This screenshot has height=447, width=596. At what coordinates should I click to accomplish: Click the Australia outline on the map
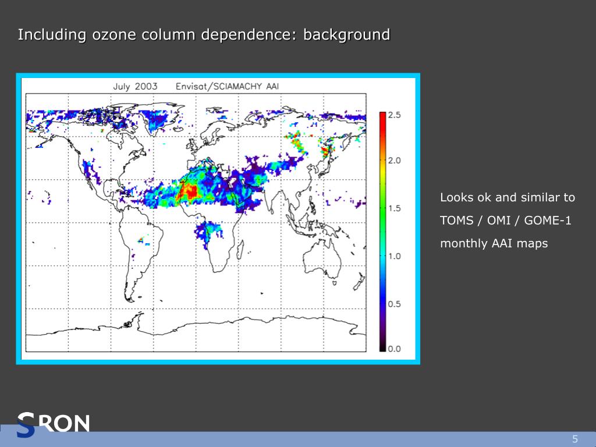click(x=322, y=259)
